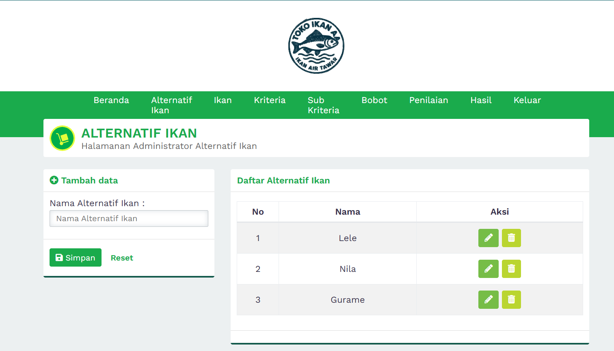Open the Ikan menu page

pyautogui.click(x=223, y=100)
